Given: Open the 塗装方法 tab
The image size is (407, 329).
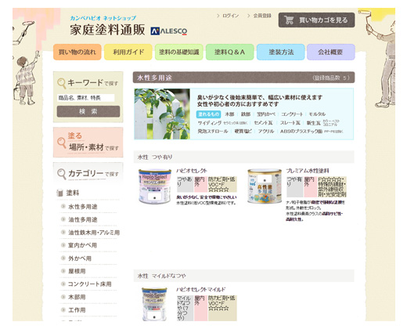Looking at the screenshot, I should click(x=281, y=52).
